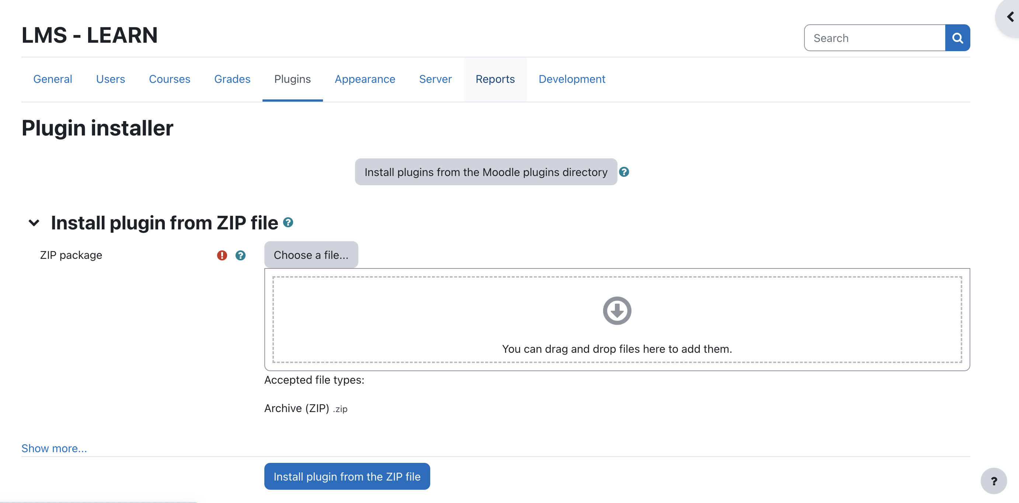This screenshot has height=503, width=1019.
Task: Click the red required icon by ZIP package
Action: [x=222, y=255]
